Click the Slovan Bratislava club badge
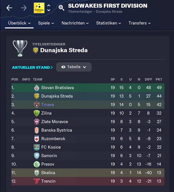The width and height of the screenshot is (174, 192). (x=37, y=88)
